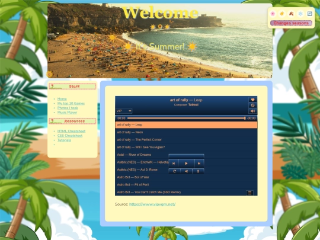
Task: Skip to the previous track
Action: (174, 164)
